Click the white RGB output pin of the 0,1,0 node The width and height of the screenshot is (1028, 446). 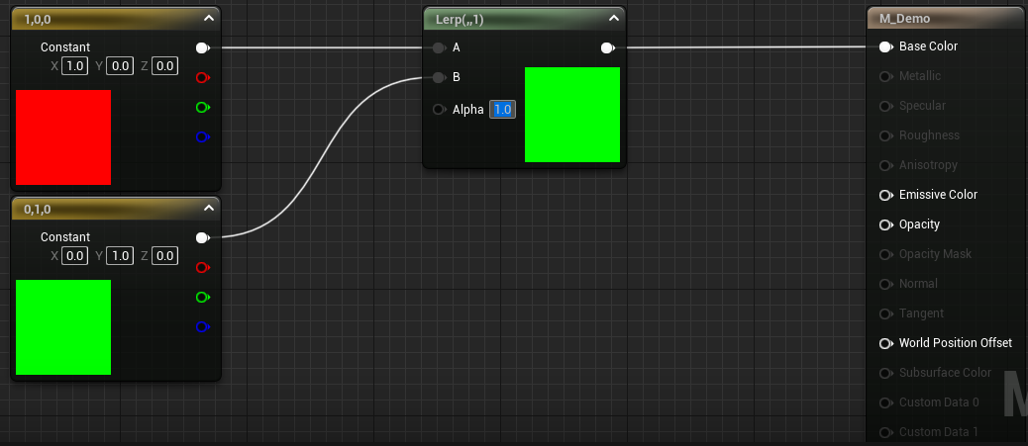tap(202, 237)
